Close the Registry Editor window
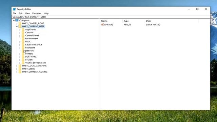Screen dimensions: 217x122 pyautogui.click(x=206, y=9)
